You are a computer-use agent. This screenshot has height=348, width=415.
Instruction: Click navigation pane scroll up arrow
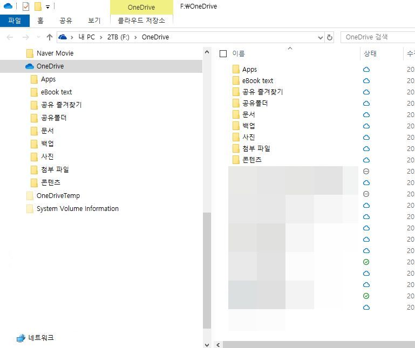207,52
